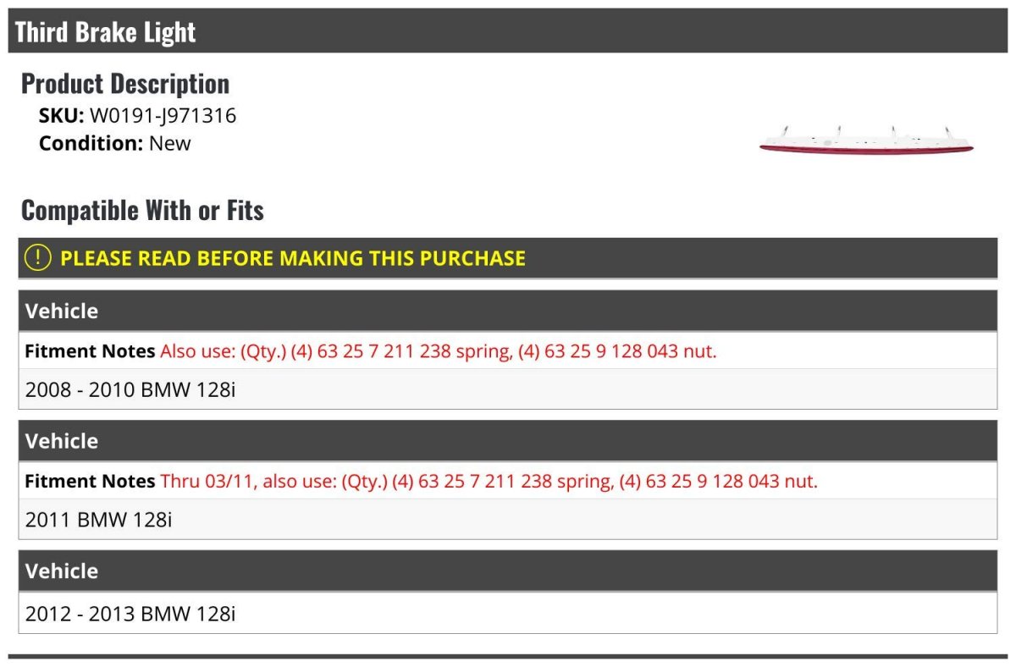1016x667 pixels.
Task: Click the "New" condition value
Action: (x=170, y=143)
